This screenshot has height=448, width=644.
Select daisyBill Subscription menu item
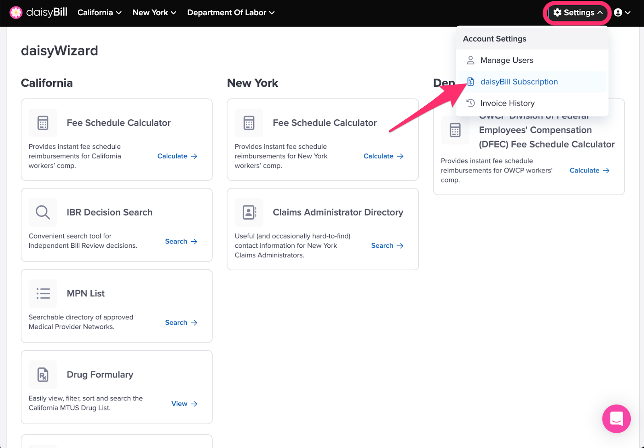click(x=532, y=82)
